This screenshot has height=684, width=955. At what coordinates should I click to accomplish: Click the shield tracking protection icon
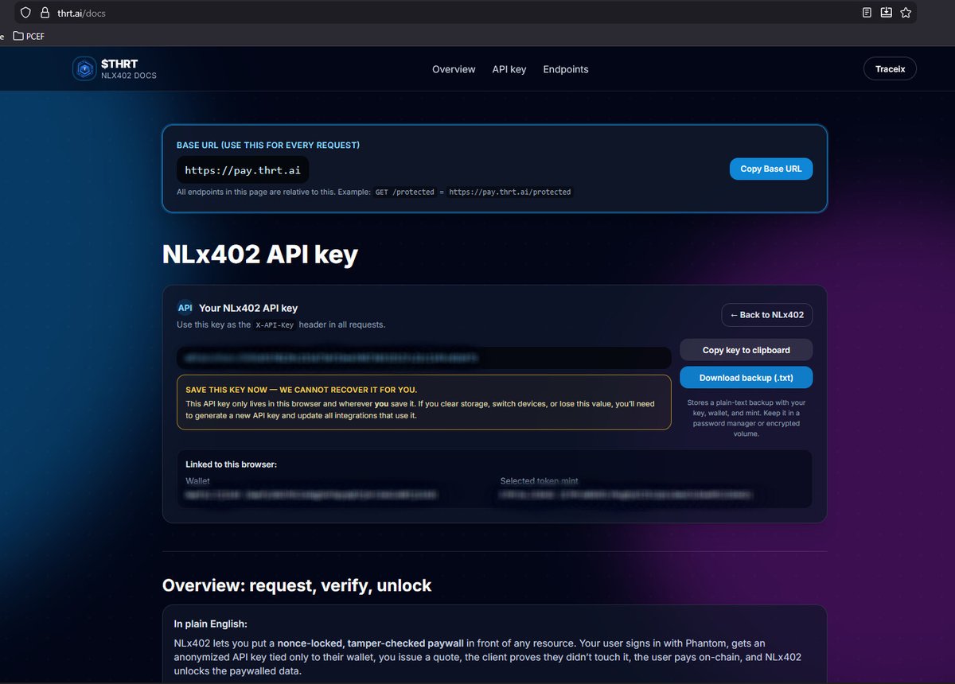pos(26,13)
